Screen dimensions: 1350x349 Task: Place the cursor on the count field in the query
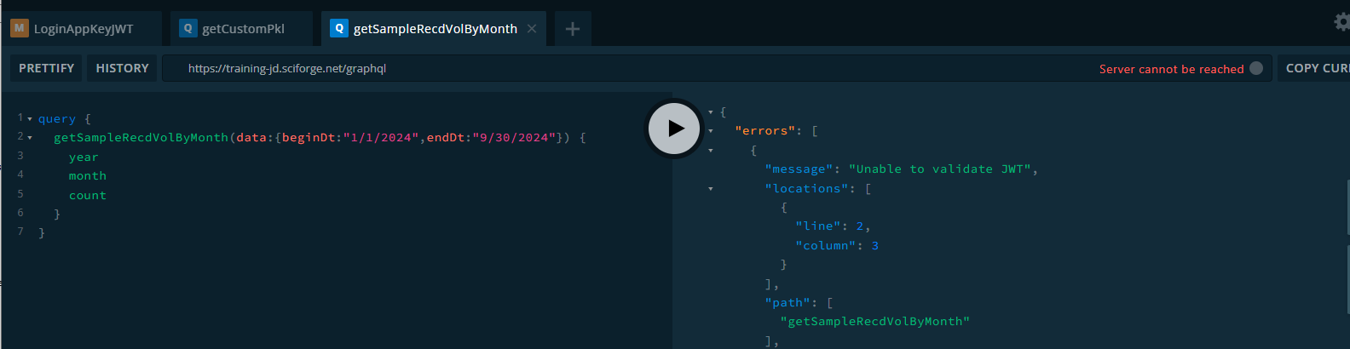88,196
